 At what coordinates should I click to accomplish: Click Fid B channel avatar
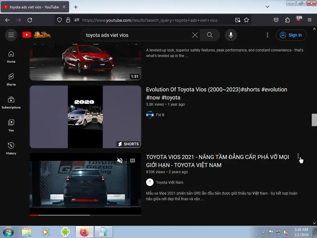[150, 115]
